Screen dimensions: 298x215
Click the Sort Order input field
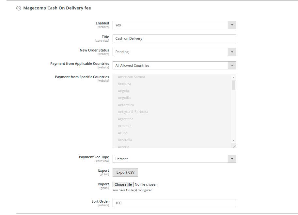[174, 203]
